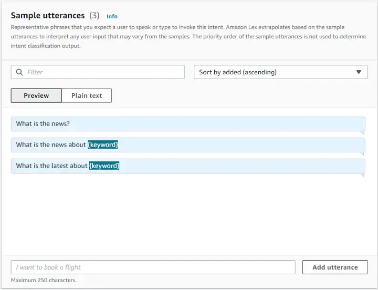Click the Sample utterances heading

48,16
